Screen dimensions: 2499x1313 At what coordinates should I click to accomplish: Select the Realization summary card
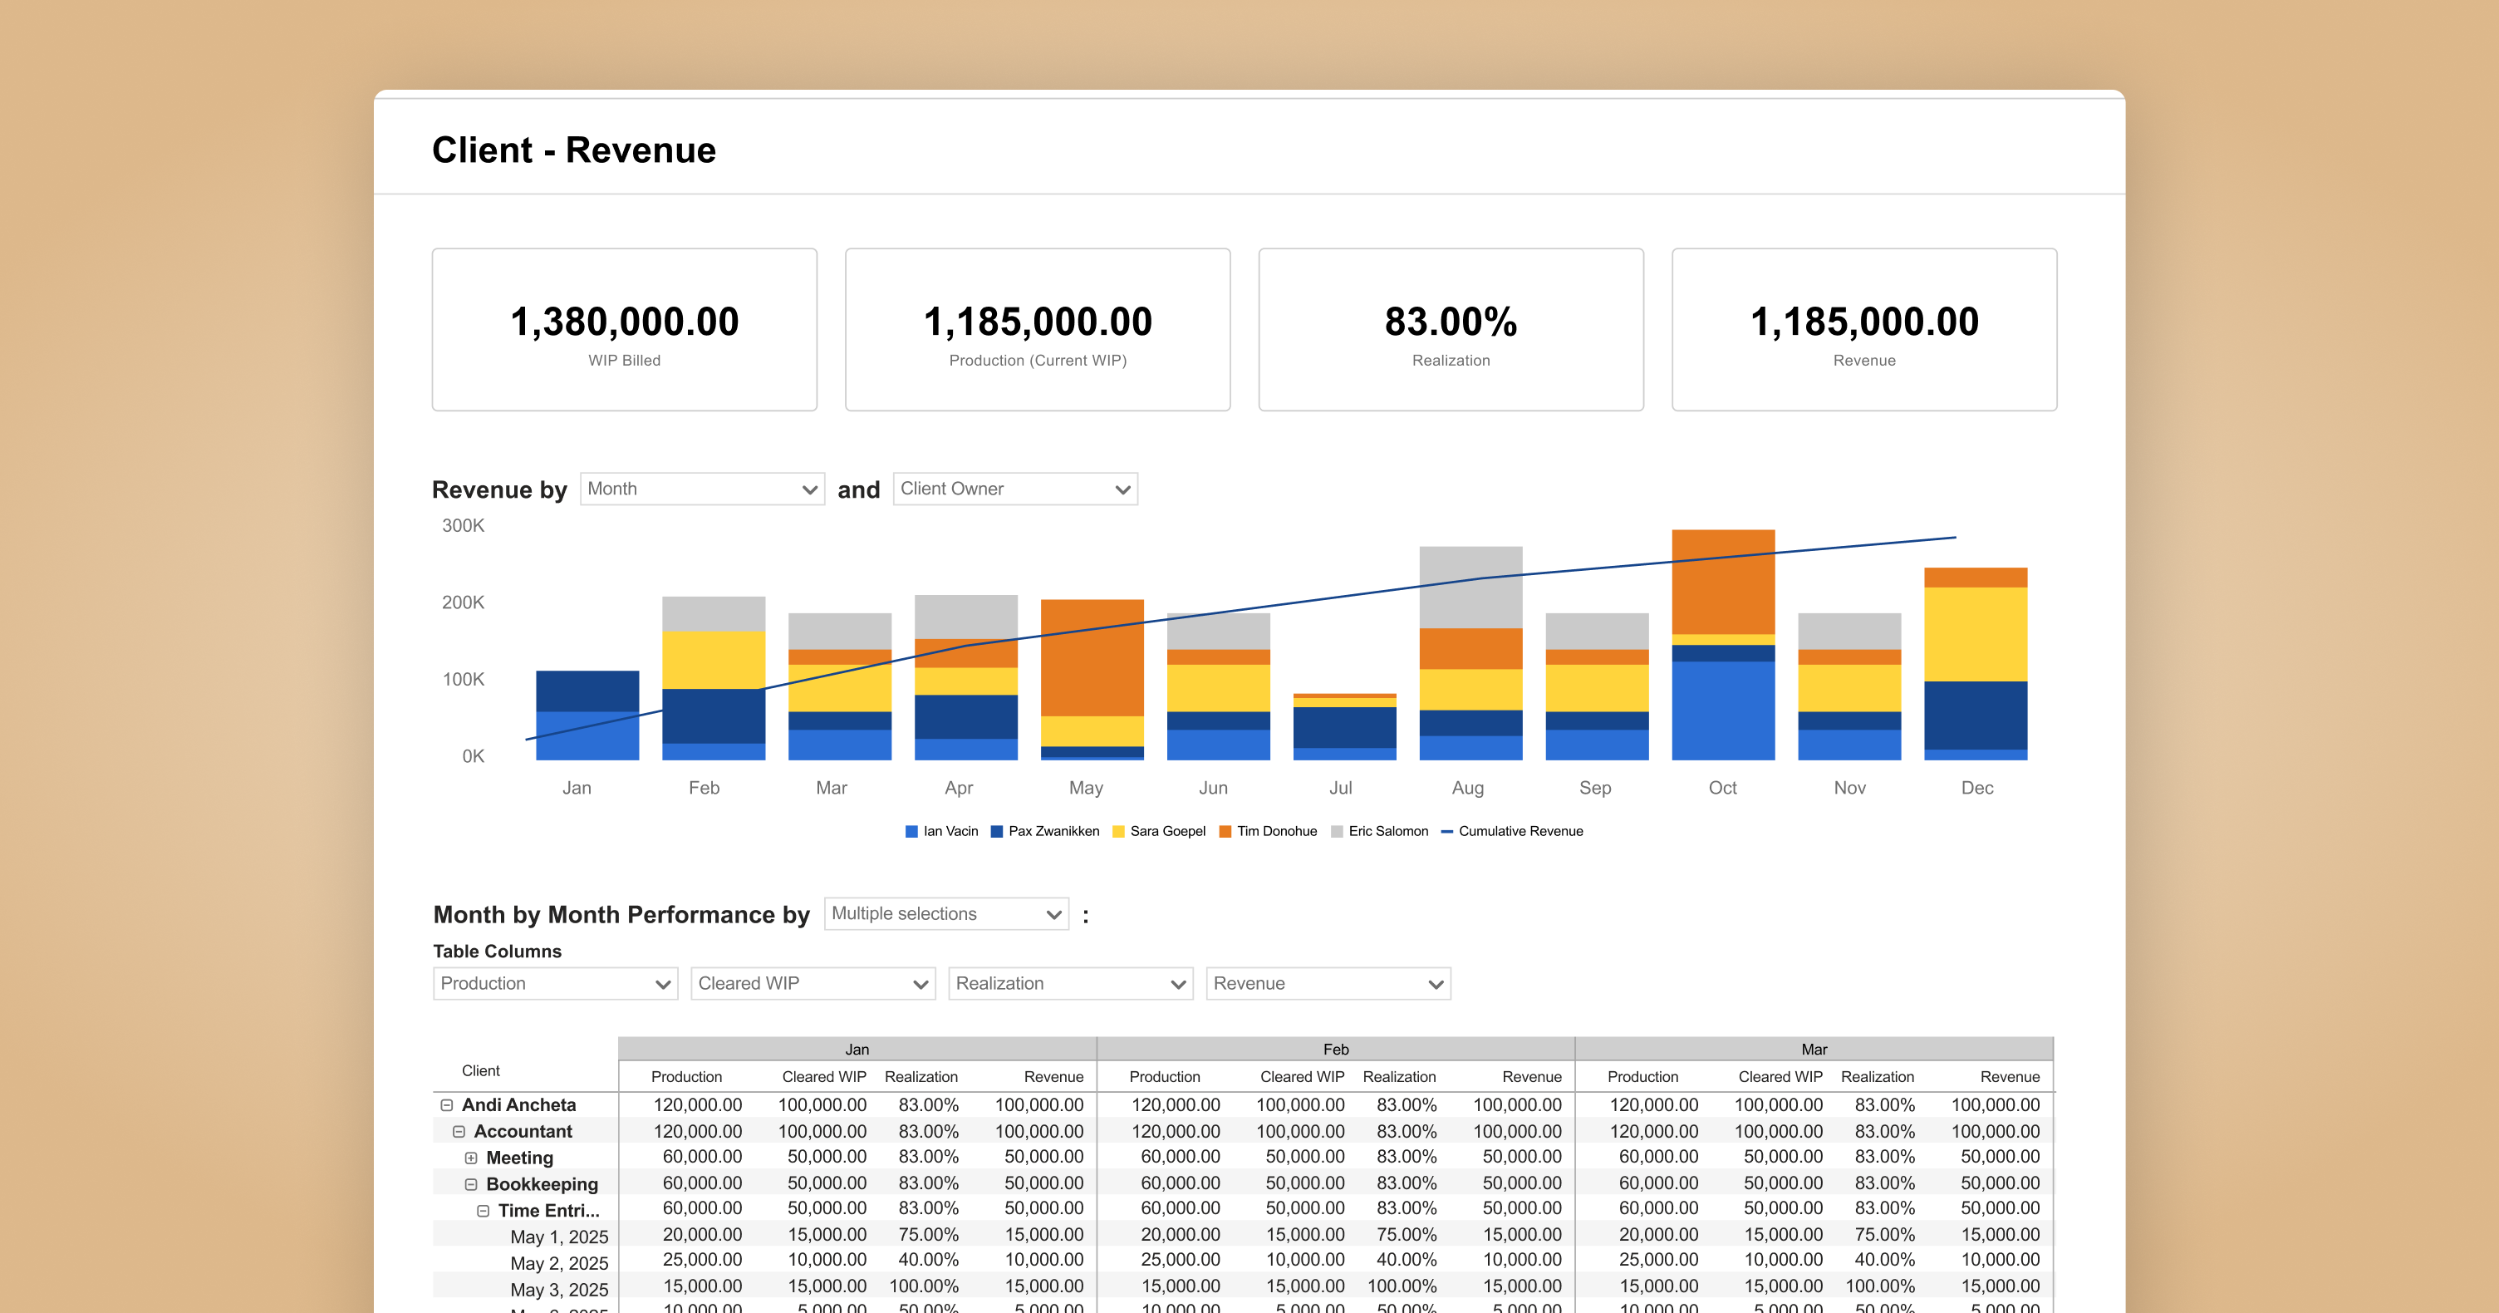coord(1451,330)
